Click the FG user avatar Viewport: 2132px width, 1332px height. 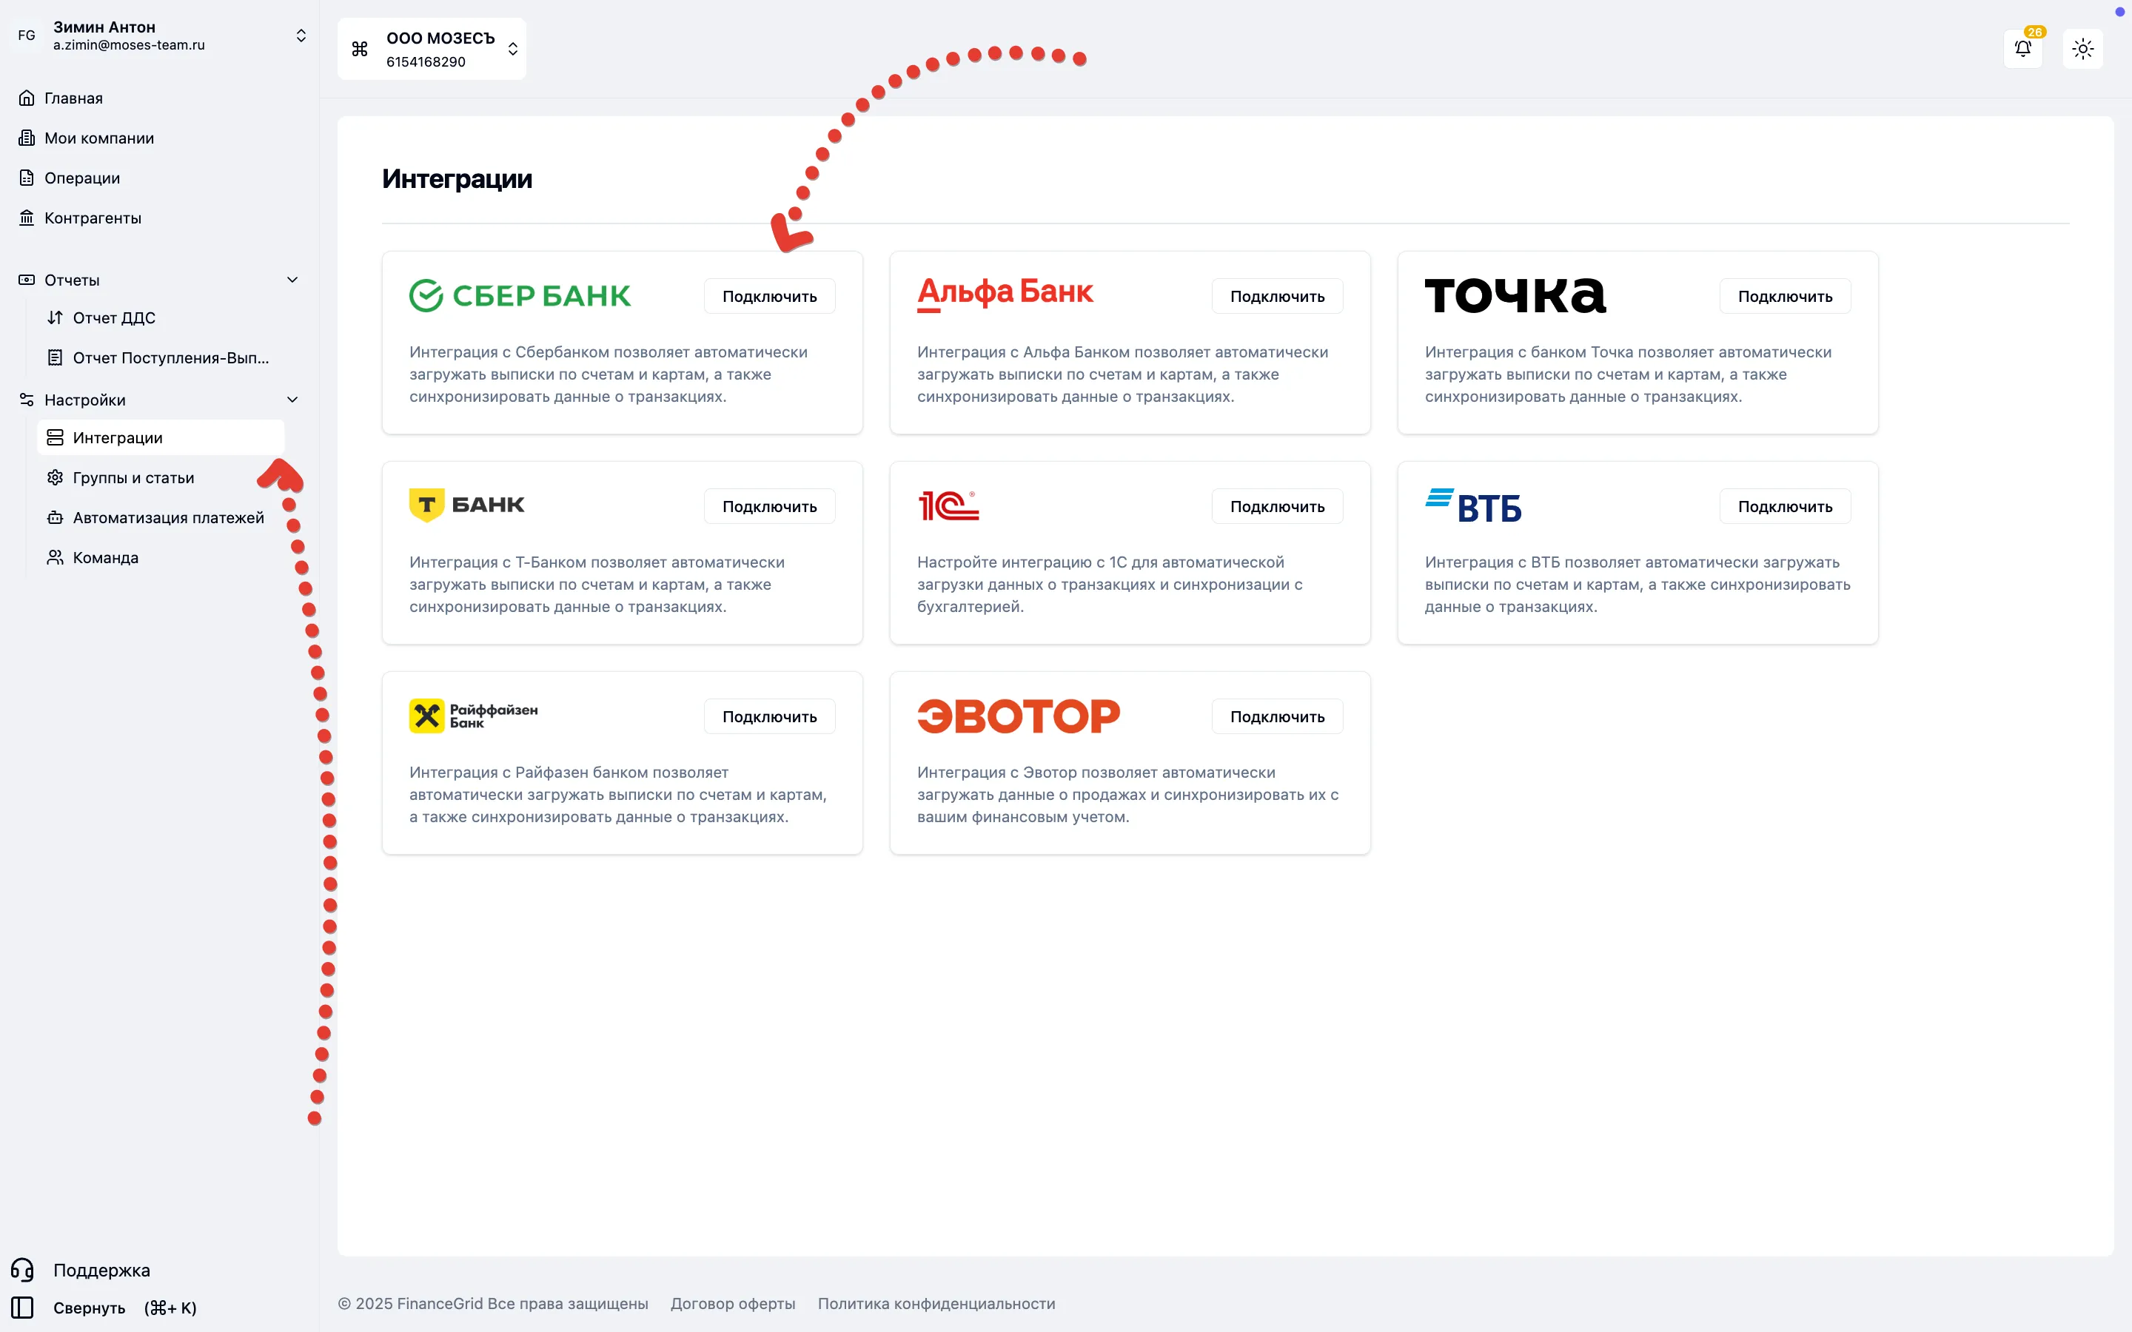pos(27,36)
